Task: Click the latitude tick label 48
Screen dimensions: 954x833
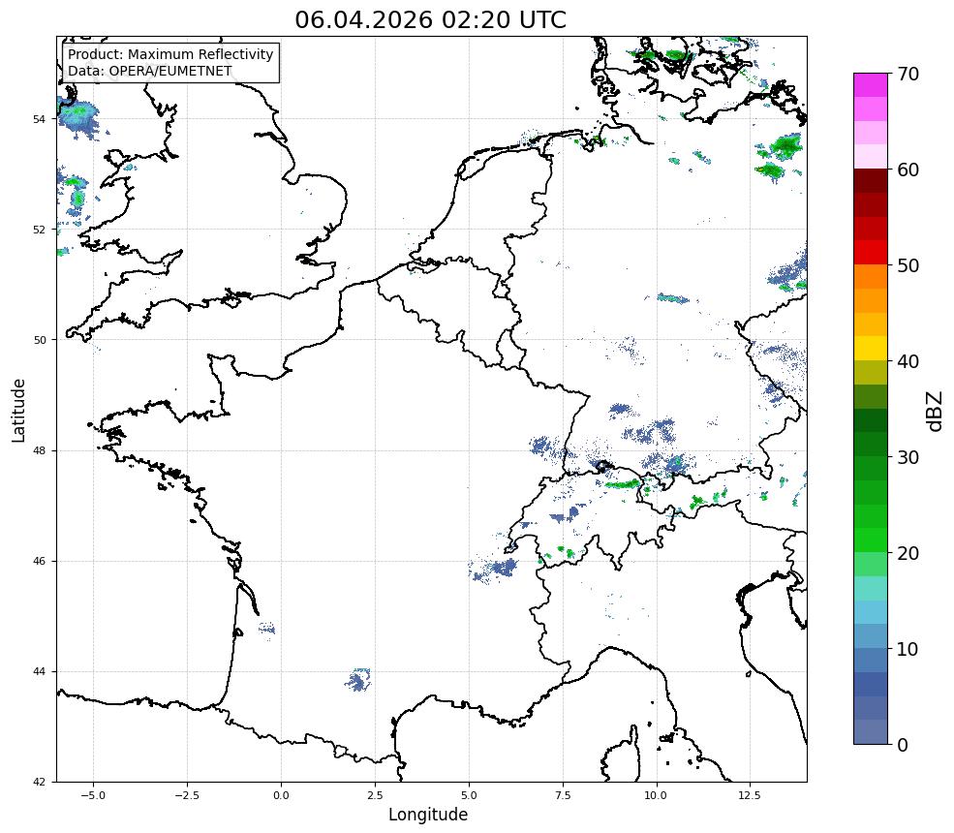Action: 39,450
